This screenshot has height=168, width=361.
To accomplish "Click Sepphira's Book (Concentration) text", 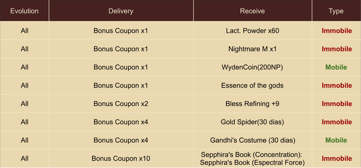I will tap(252, 155).
